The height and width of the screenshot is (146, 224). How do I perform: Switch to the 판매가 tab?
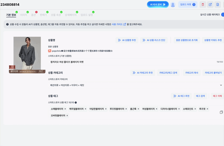43,15
